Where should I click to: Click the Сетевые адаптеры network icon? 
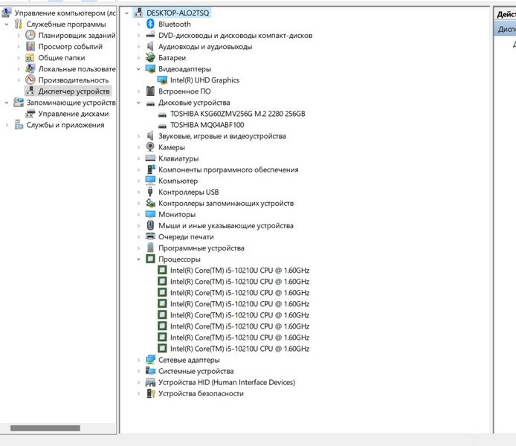pos(150,360)
